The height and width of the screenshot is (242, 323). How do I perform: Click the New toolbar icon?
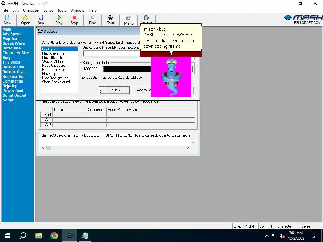pos(8,20)
